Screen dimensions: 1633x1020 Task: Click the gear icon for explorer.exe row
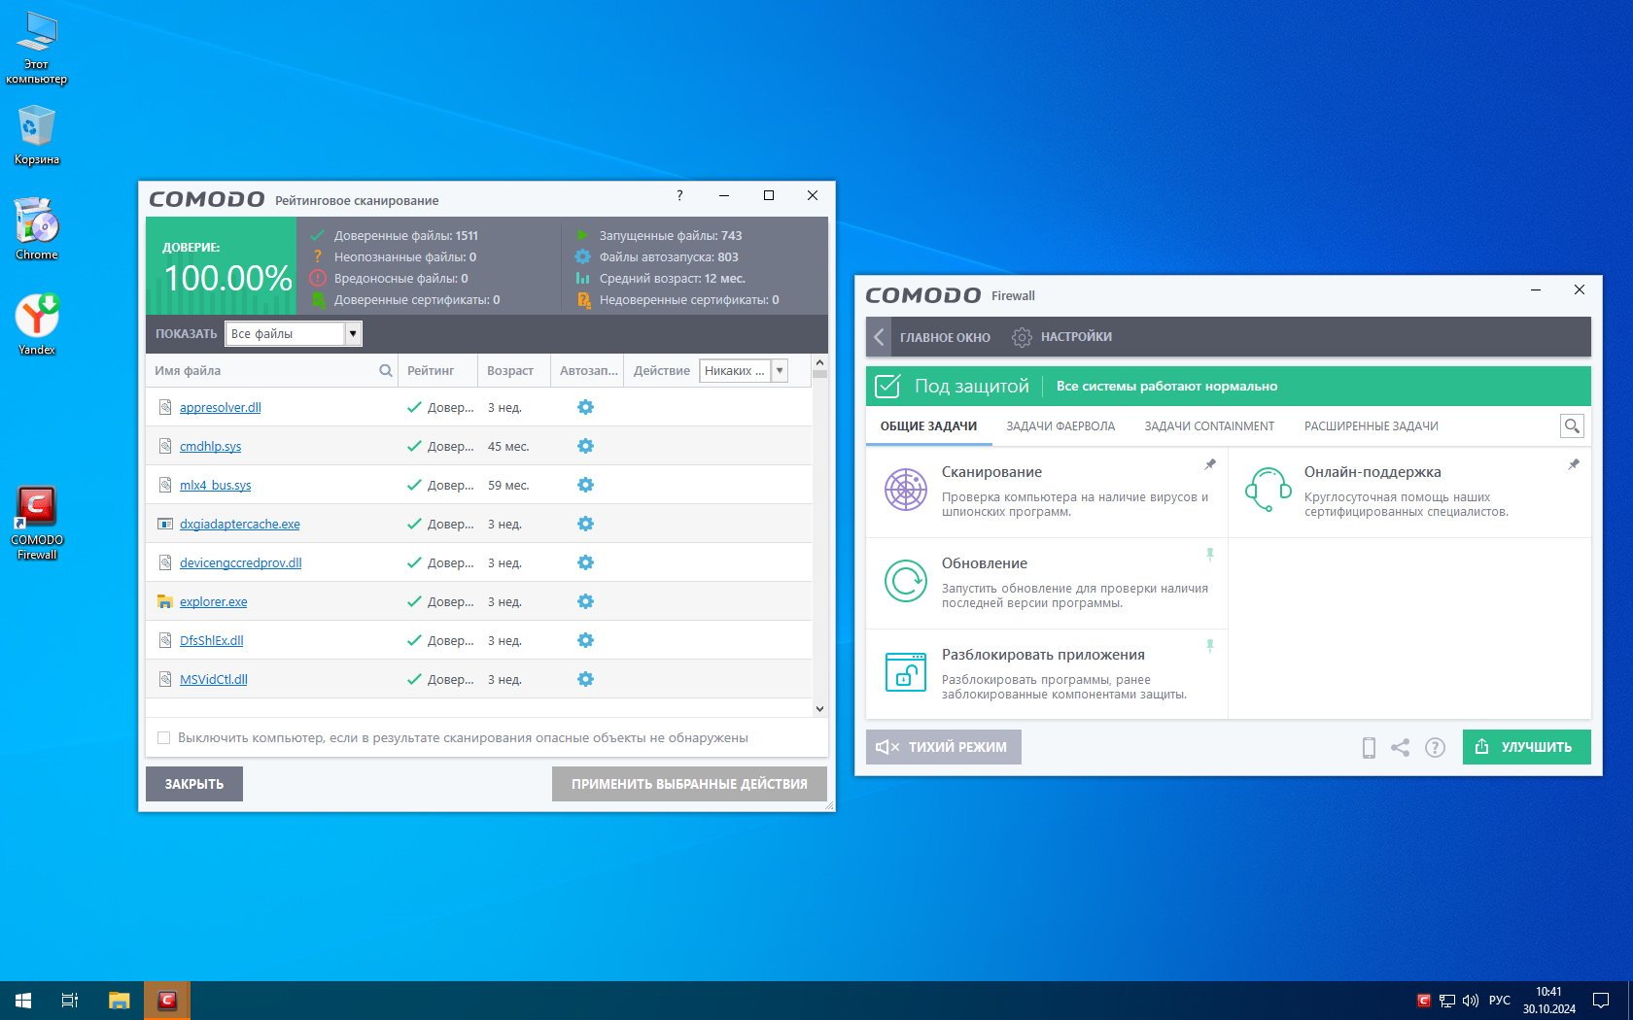click(x=585, y=601)
